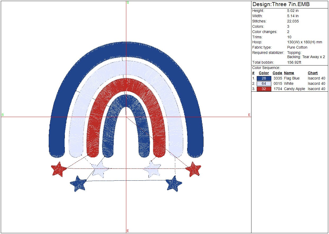Image resolution: width=329 pixels, height=234 pixels.
Task: Select the Candy Apple swatch numbered 32
Action: [264, 89]
